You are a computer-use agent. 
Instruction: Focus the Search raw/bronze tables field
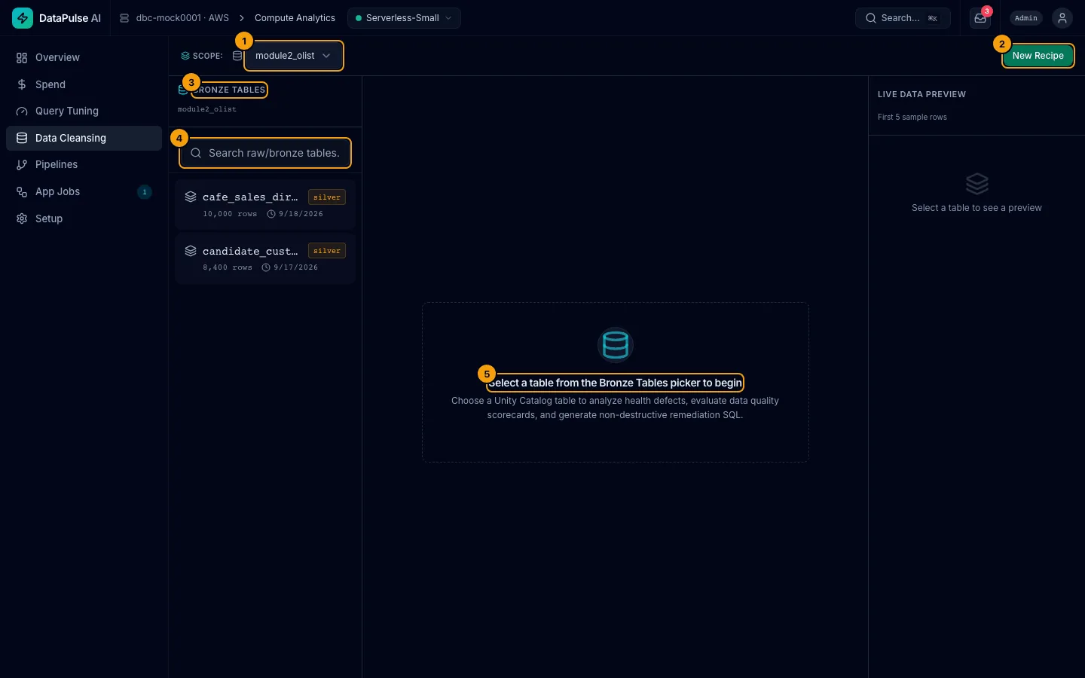pos(265,153)
